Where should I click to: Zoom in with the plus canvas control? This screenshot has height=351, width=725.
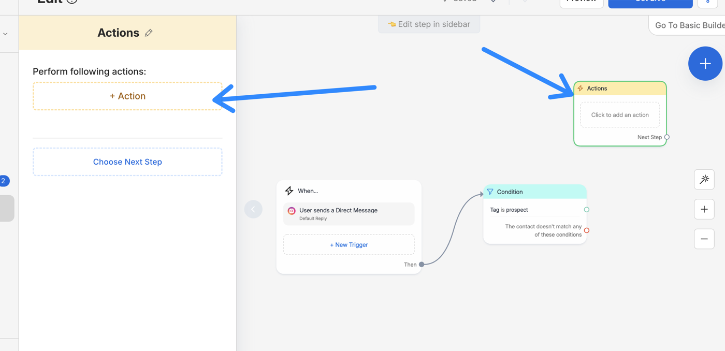tap(704, 209)
